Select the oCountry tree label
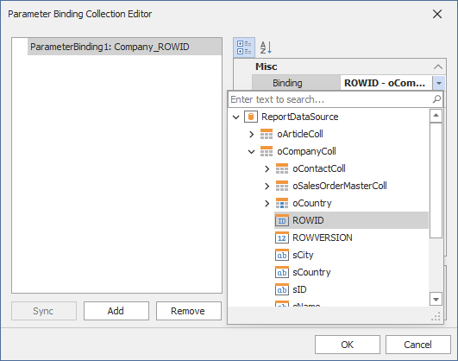The image size is (458, 361). pyautogui.click(x=312, y=203)
